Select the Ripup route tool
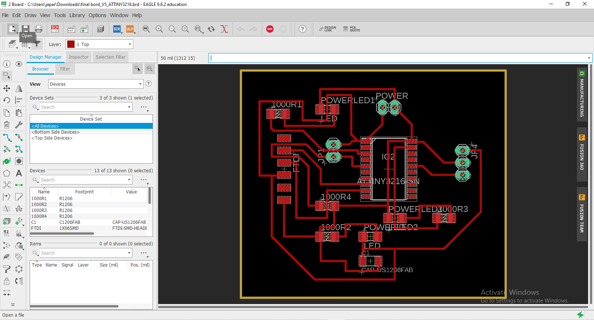Screen dimensions: 594x320 click(19, 137)
